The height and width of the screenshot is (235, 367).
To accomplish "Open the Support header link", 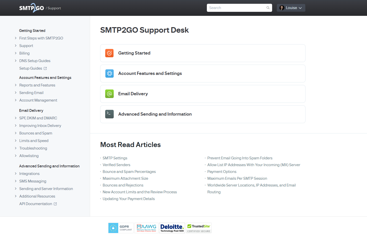I will 54,8.
